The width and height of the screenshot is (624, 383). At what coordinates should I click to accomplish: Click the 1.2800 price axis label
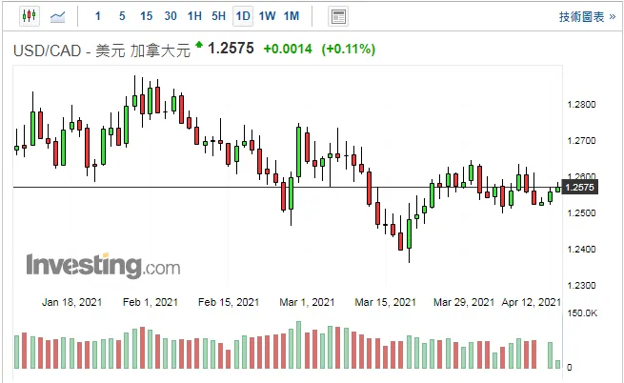coord(581,105)
